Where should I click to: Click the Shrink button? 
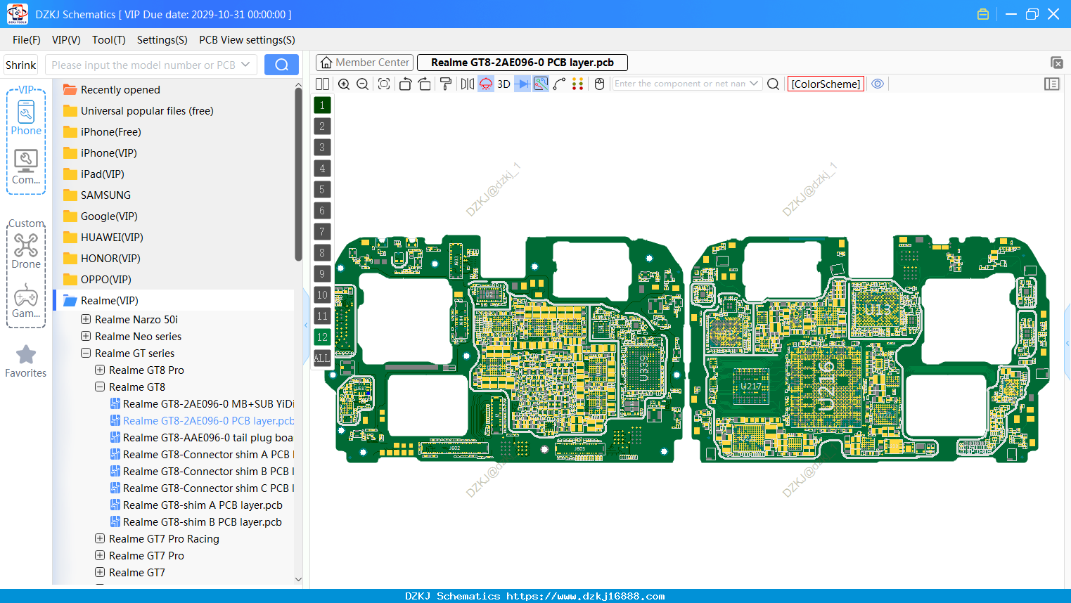[21, 65]
